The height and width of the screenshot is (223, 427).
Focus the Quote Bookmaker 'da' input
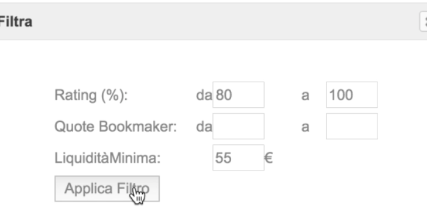pos(239,127)
